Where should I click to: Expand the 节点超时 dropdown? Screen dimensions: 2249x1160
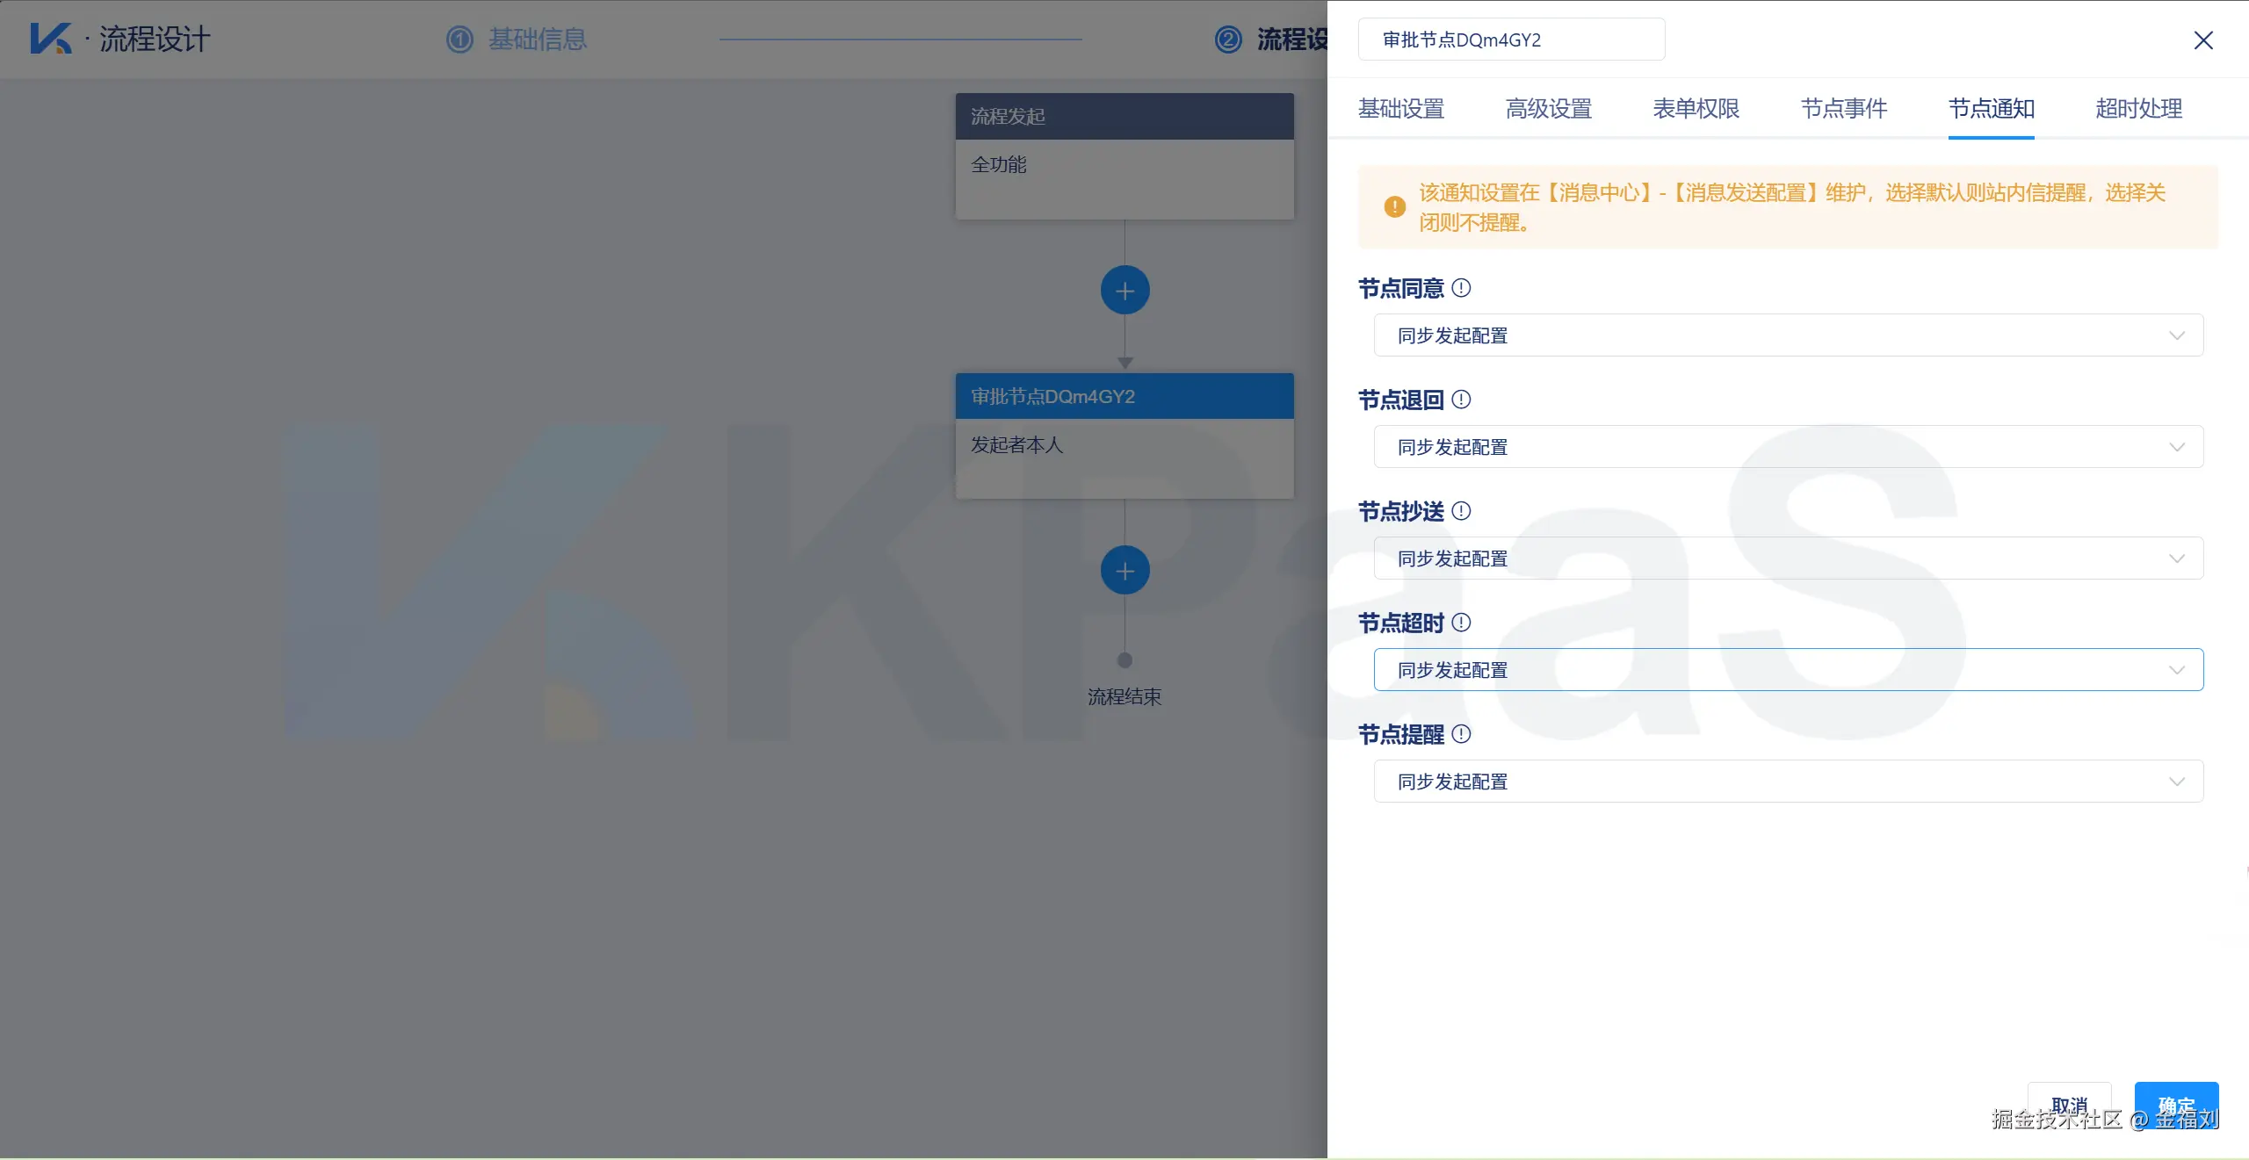pyautogui.click(x=1788, y=670)
